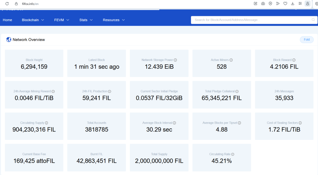Select the Circulating Rate value 45.21%
This screenshot has height=175, width=318.
coord(222,161)
